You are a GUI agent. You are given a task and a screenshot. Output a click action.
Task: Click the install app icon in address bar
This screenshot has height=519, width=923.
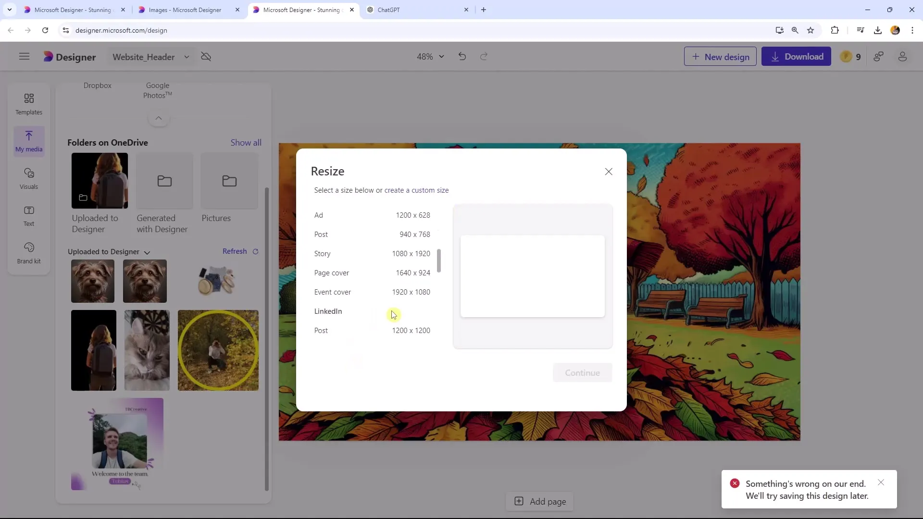click(x=779, y=30)
